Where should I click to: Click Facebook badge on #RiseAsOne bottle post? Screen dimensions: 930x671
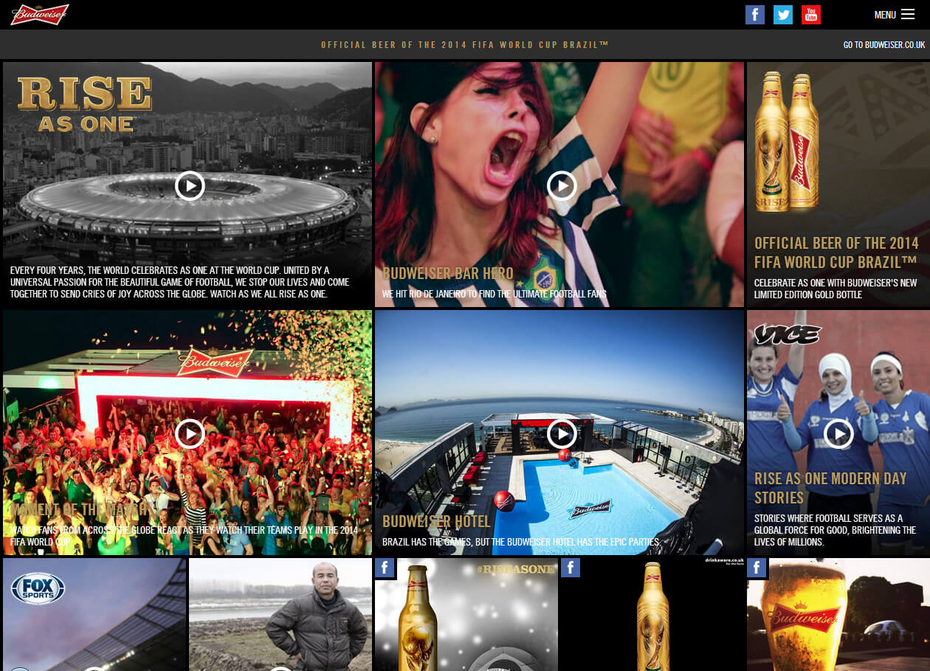click(385, 568)
